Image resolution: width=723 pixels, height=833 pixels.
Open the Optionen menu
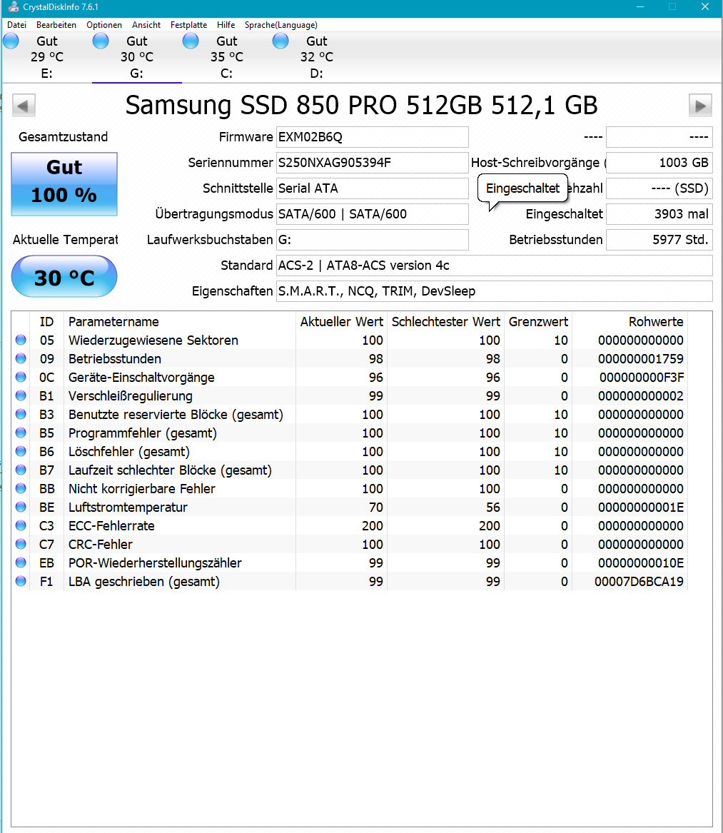(x=104, y=25)
